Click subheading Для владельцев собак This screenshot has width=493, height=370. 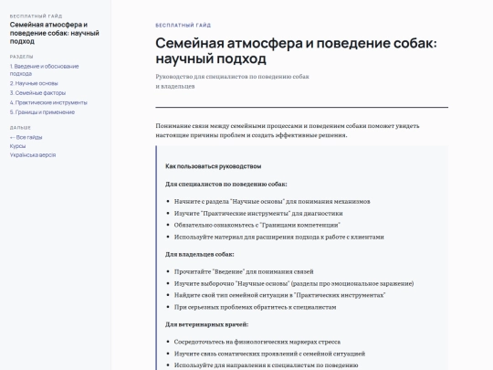click(200, 254)
